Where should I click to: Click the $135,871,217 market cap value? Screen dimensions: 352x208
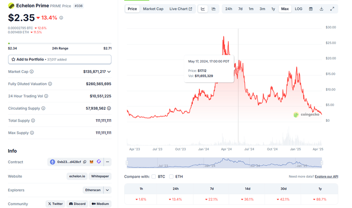(94, 72)
